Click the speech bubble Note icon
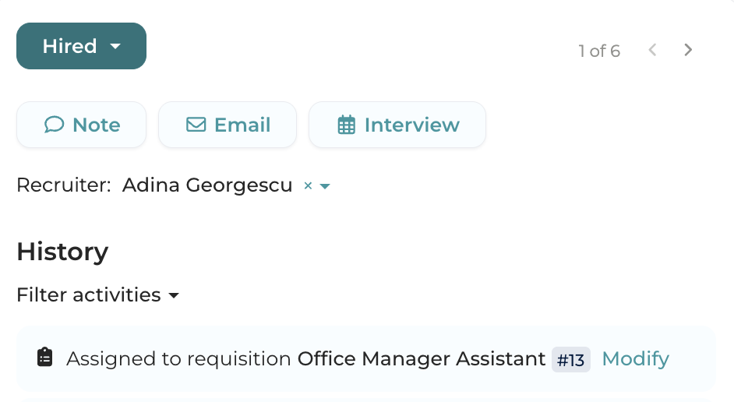734x402 pixels. coord(54,125)
